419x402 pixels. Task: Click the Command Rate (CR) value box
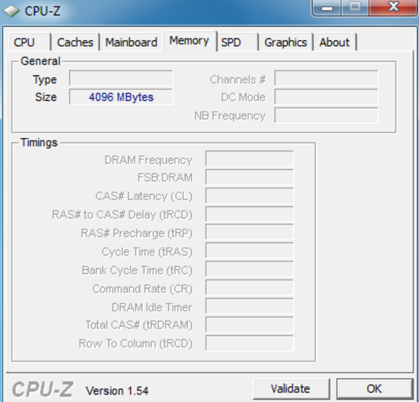pos(249,288)
